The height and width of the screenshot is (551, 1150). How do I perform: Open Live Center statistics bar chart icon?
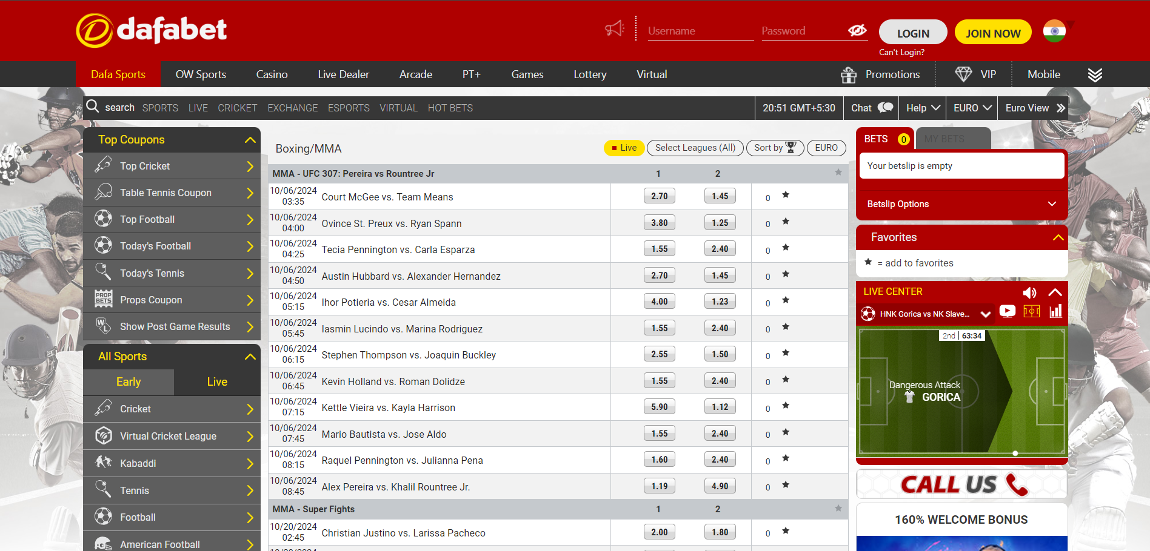coord(1055,311)
